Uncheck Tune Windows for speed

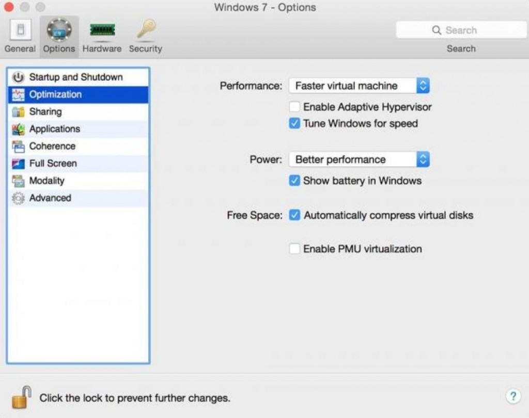click(x=294, y=123)
